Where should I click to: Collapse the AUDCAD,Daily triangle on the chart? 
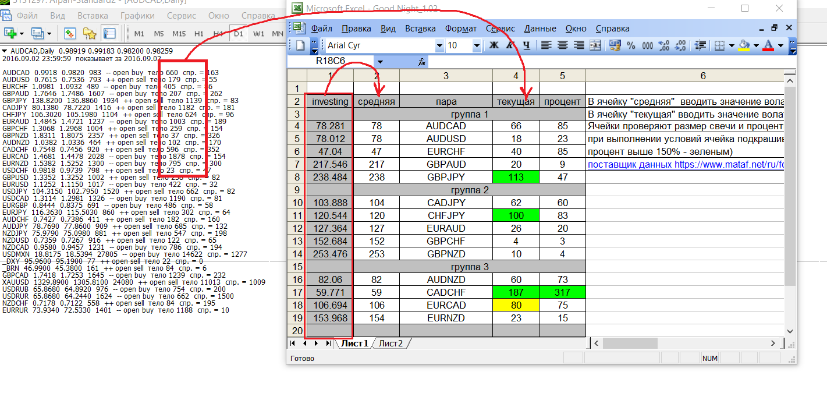(5, 51)
